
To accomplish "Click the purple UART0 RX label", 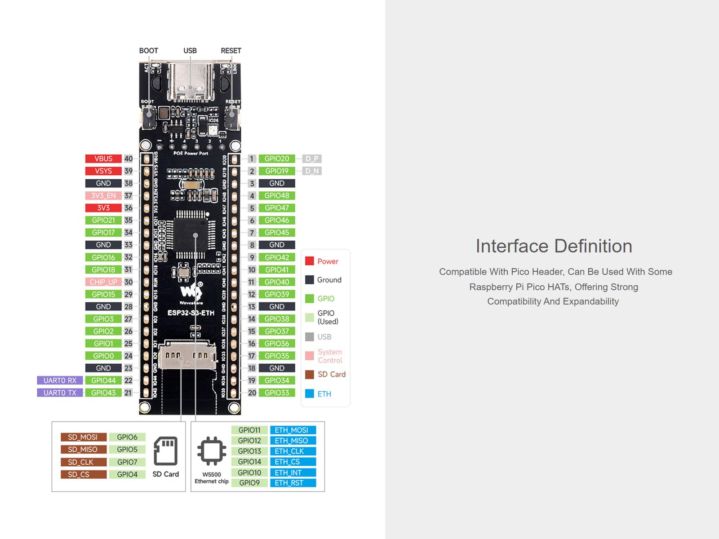I will pyautogui.click(x=60, y=380).
